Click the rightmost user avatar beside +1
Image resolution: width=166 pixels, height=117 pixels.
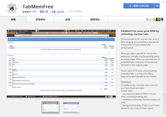(161, 20)
